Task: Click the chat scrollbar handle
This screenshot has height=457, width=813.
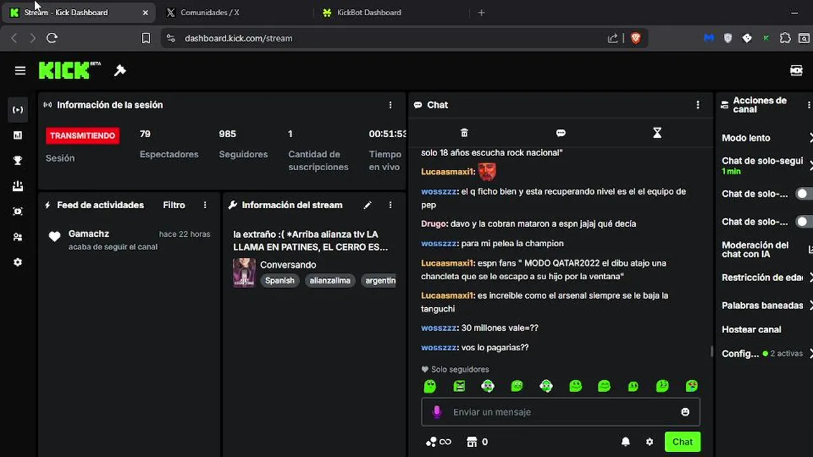Action: pyautogui.click(x=711, y=351)
